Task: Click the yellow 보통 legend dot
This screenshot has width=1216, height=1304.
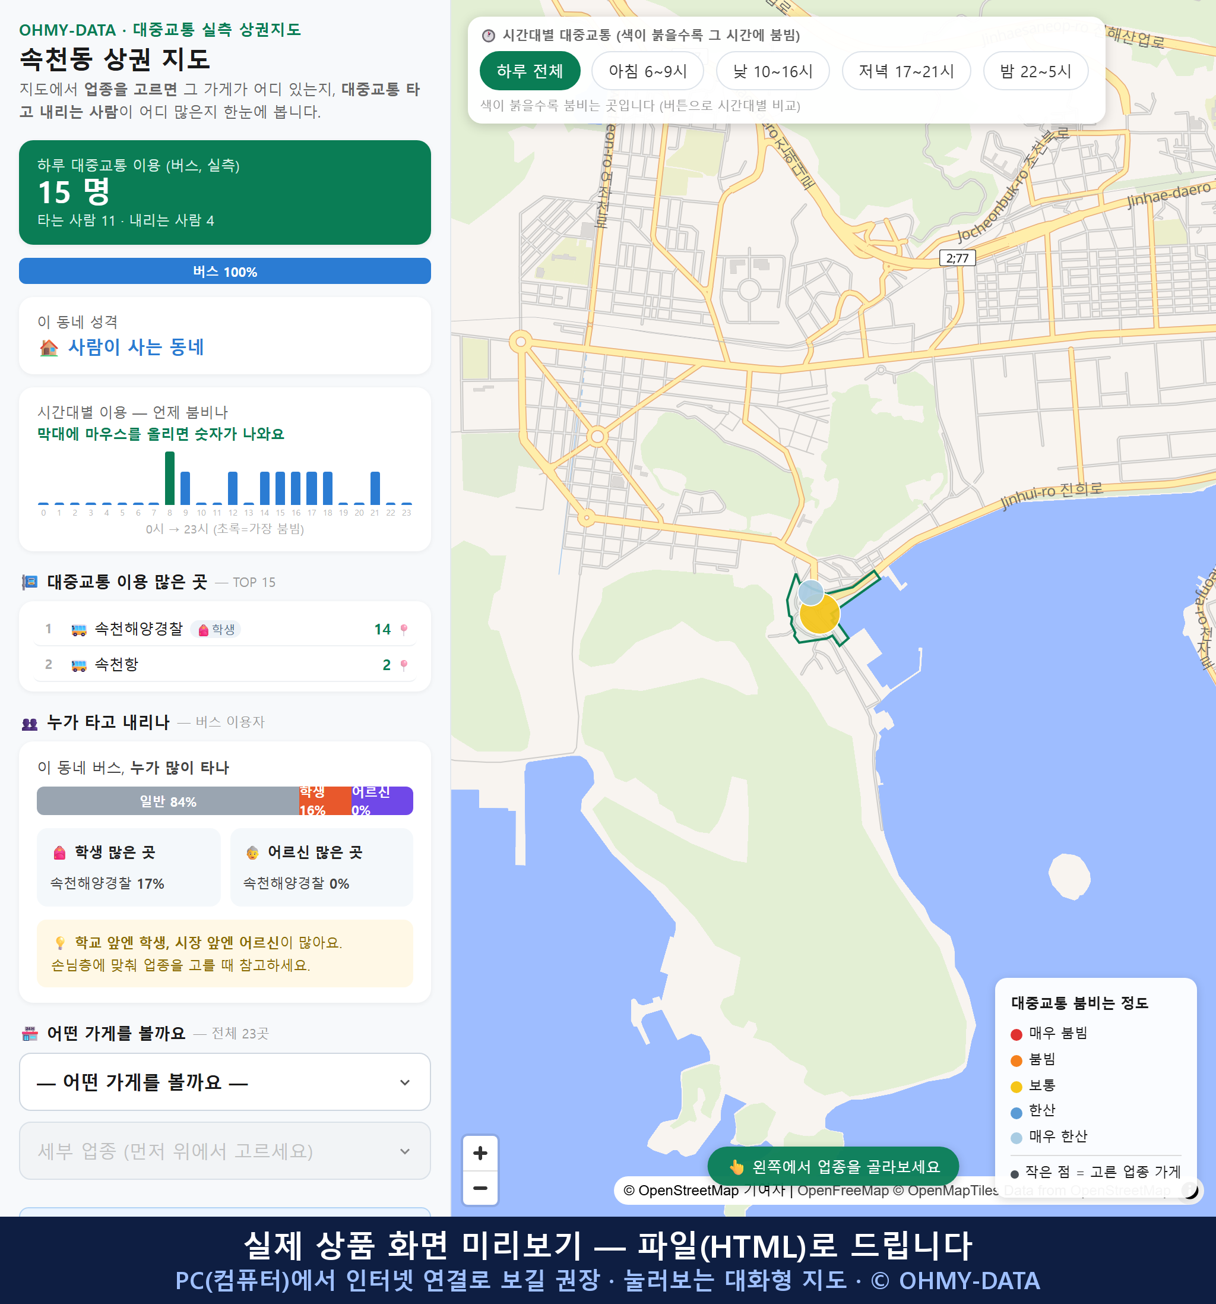Action: [1016, 1087]
